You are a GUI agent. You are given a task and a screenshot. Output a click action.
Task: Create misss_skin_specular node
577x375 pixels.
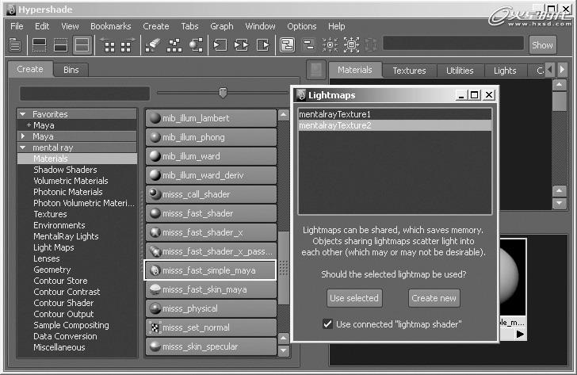(211, 346)
